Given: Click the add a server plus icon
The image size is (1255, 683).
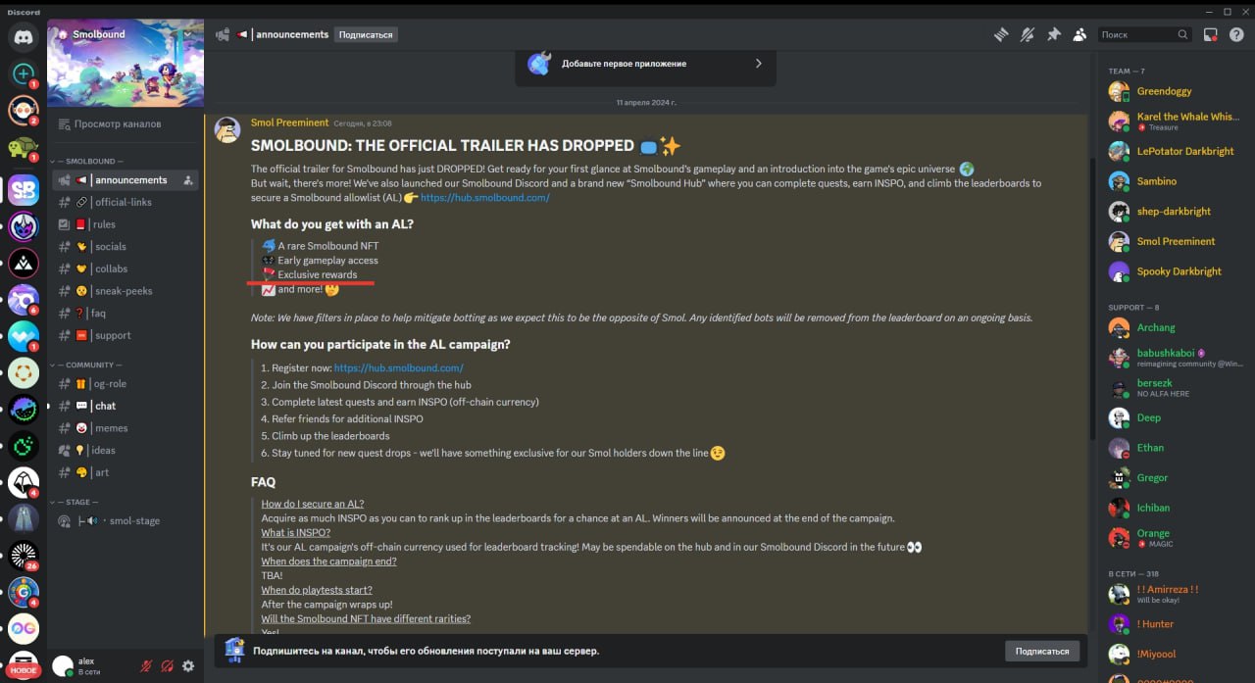Looking at the screenshot, I should 24,73.
